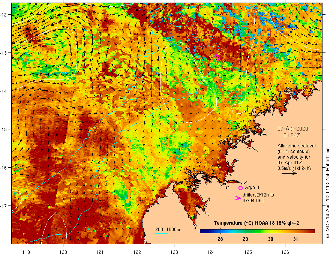Click the 31 label under color bar
330x255 pixels.
coord(295,239)
